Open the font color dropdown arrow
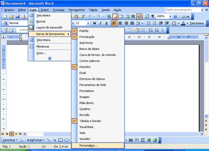 pos(187,23)
